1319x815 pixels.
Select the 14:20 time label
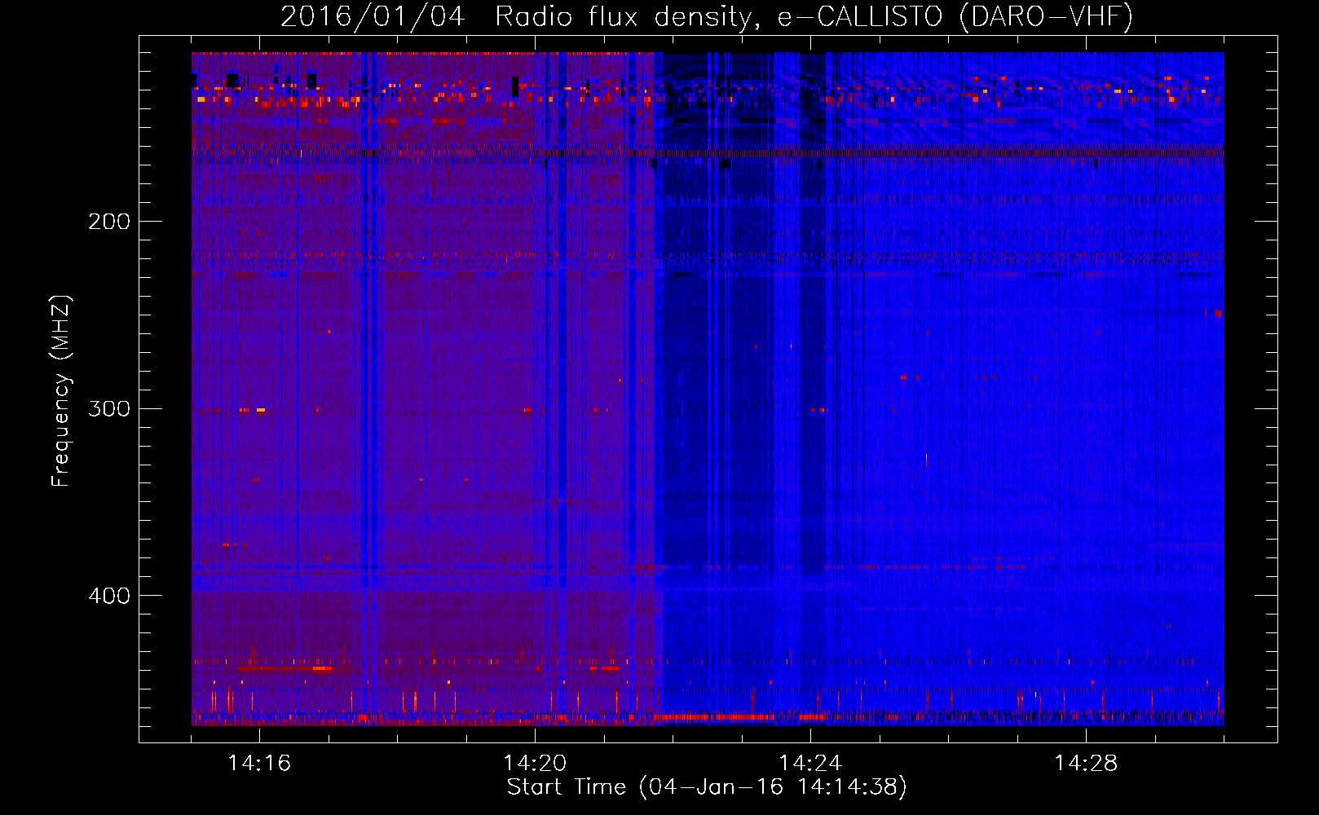(x=535, y=764)
